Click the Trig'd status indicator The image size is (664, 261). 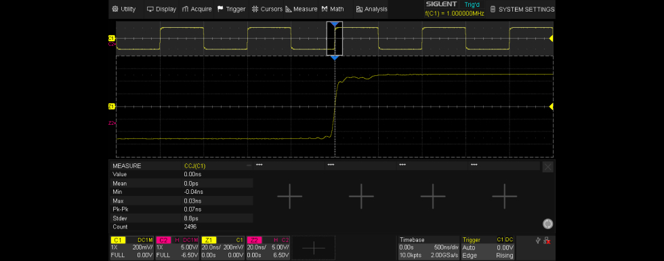[x=472, y=5]
